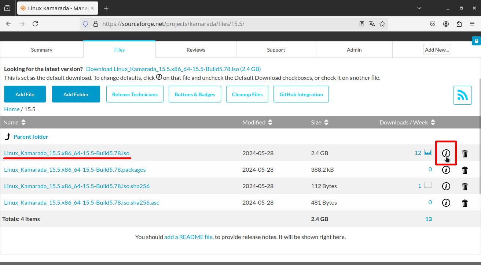
Task: Sort files by Modified date
Action: (x=257, y=122)
